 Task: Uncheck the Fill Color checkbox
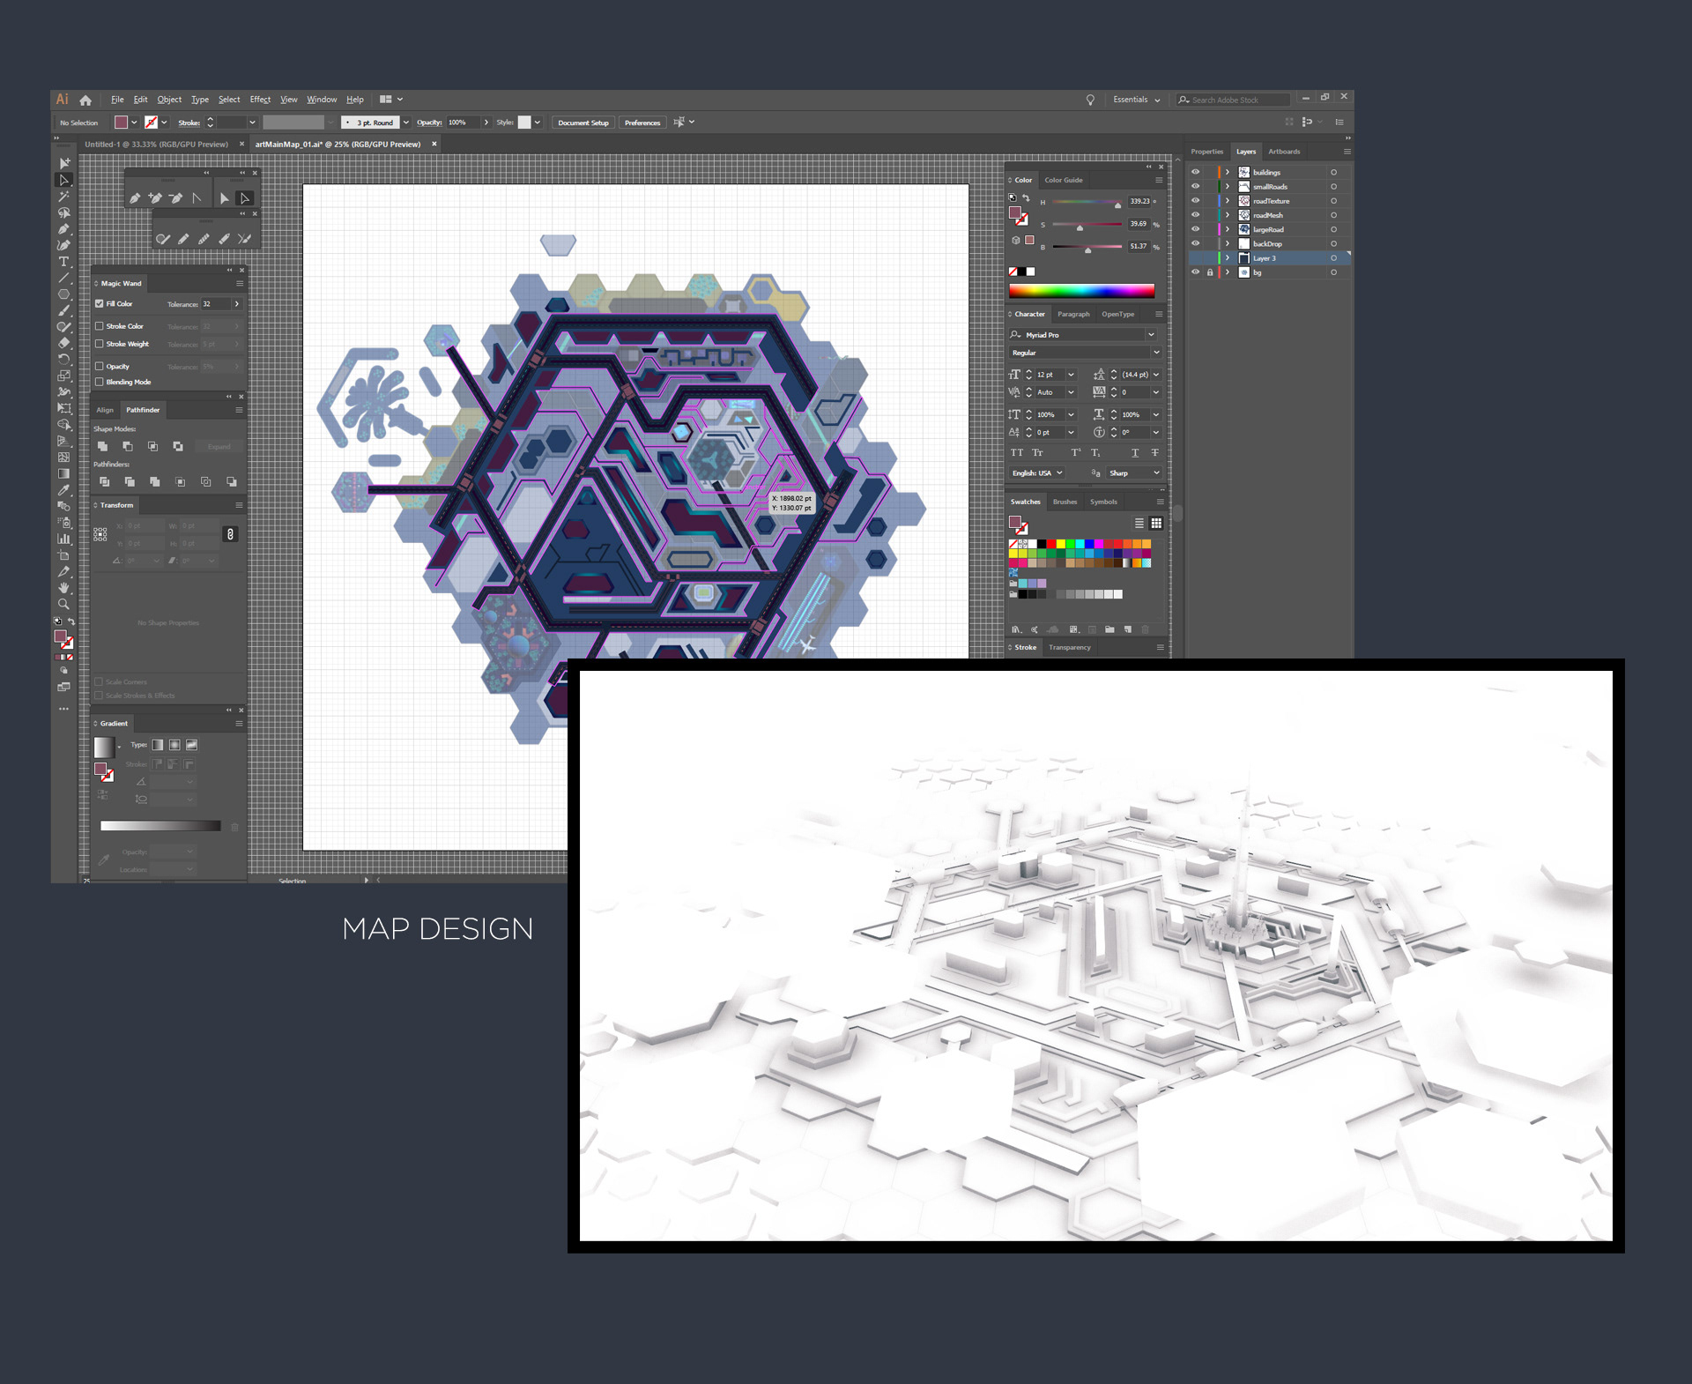[100, 303]
